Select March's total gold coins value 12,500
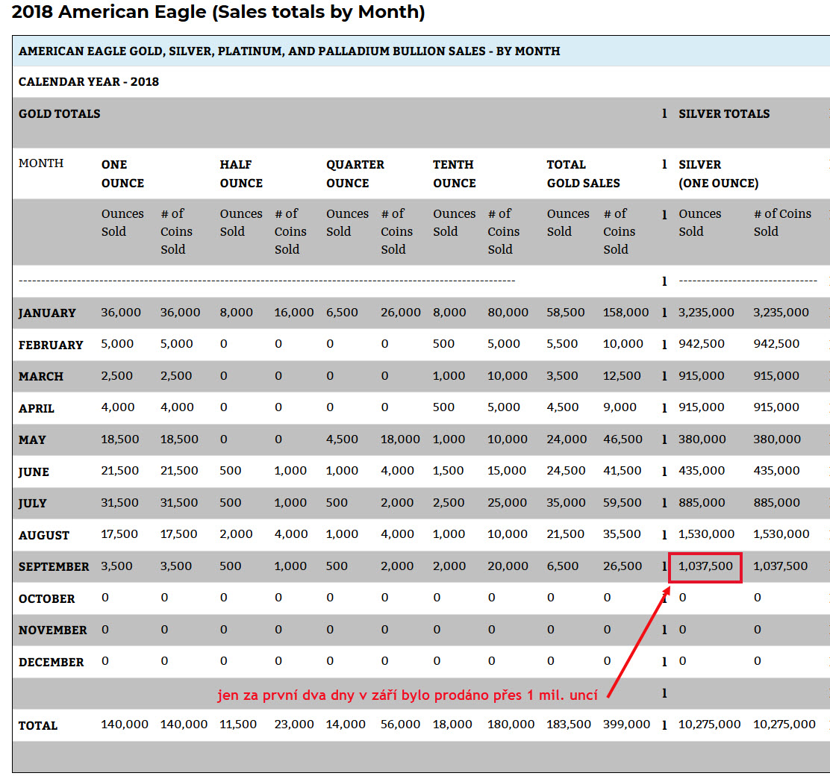This screenshot has height=776, width=830. tap(622, 376)
